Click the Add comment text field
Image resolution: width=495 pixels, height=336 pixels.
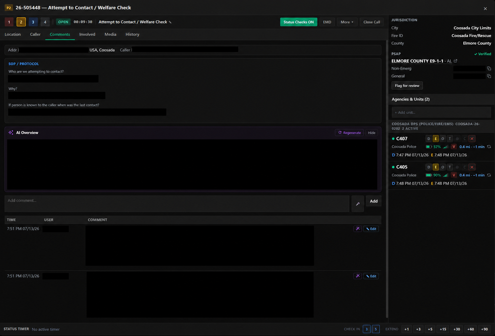coord(177,204)
